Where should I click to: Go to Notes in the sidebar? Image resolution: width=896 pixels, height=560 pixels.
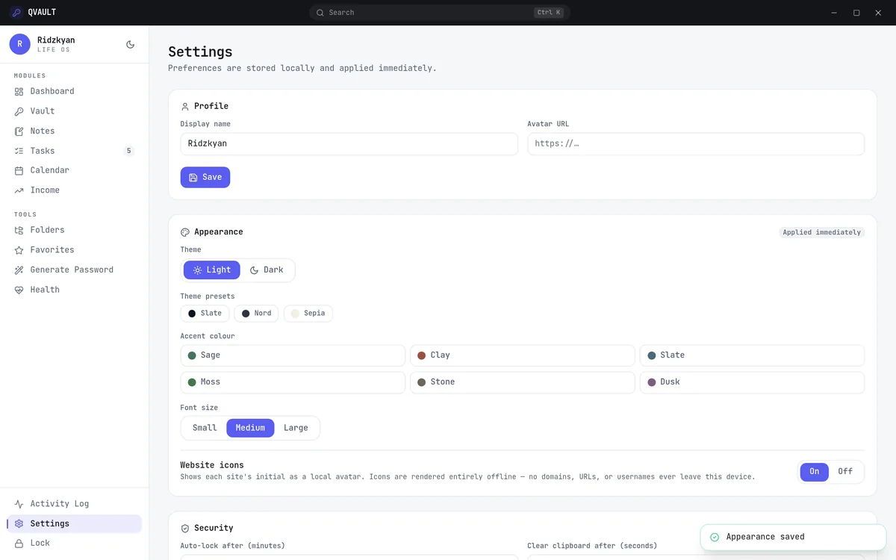tap(75, 131)
